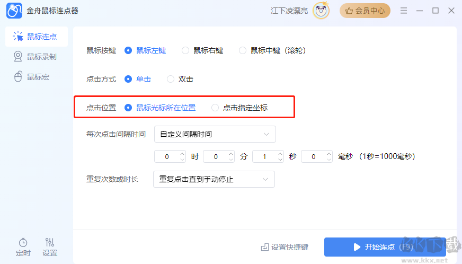This screenshot has width=462, height=264.
Task: Expand the 重复点击直到手动停止 dropdown
Action: point(214,179)
